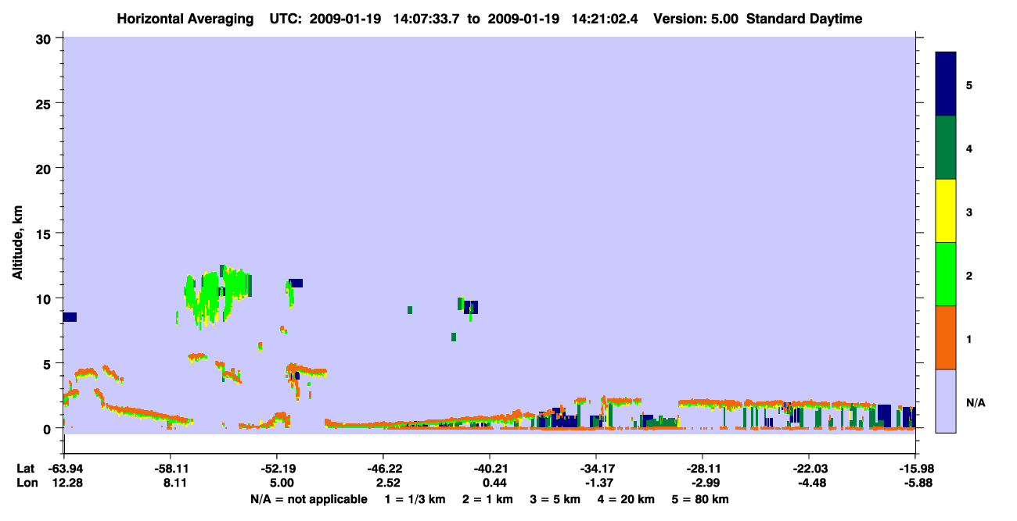Image resolution: width=1017 pixels, height=521 pixels.
Task: Click 'Standard Daytime' in the title
Action: click(804, 19)
